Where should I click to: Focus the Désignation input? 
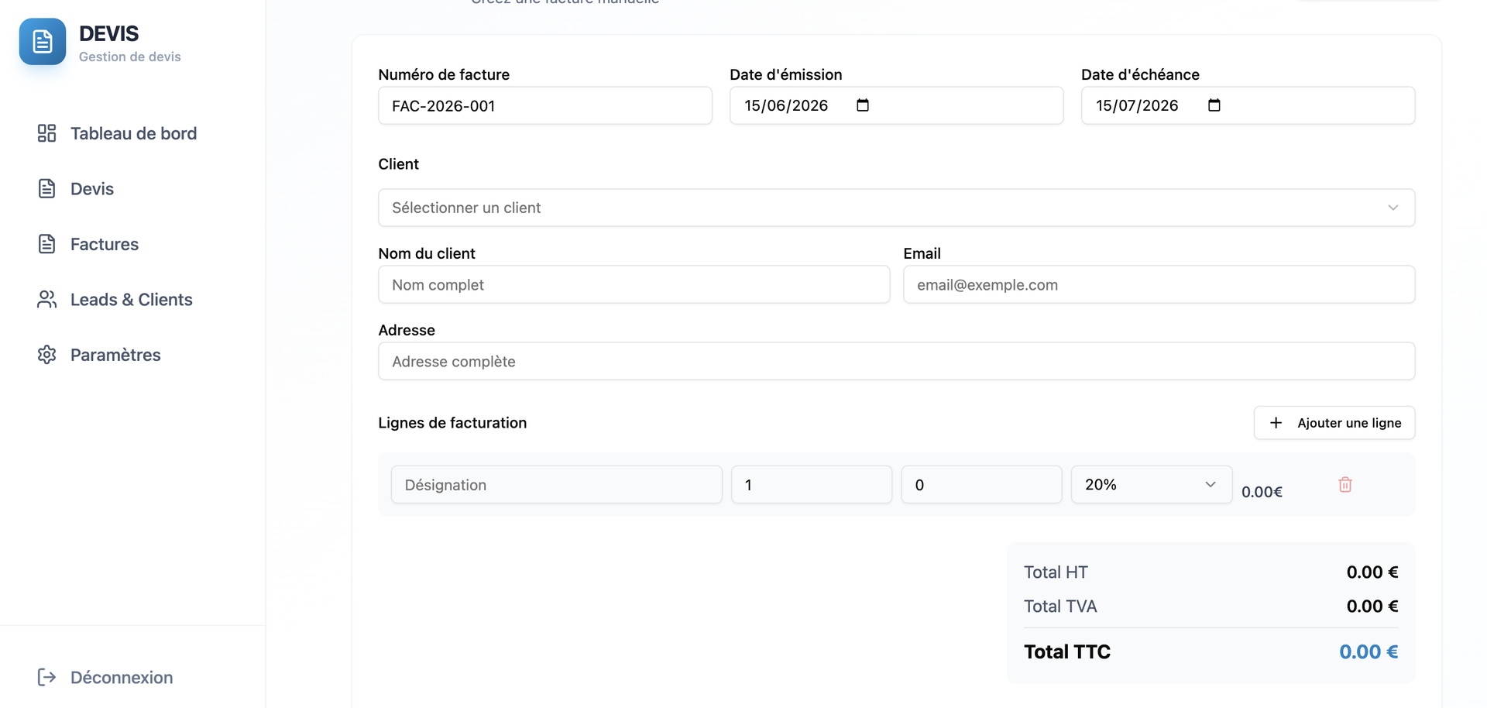(556, 484)
